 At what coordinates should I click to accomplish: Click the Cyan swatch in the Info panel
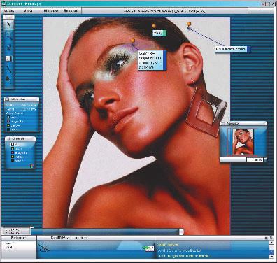8,118
